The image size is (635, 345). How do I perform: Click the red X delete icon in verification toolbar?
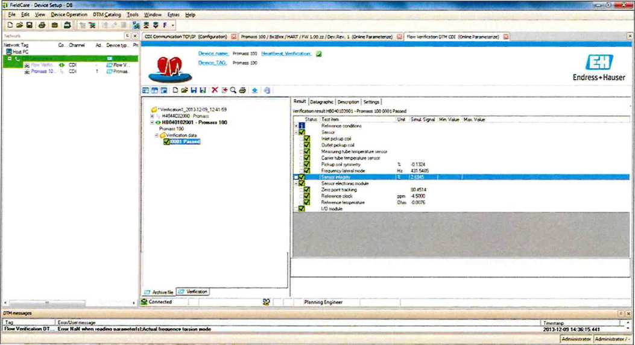[x=214, y=90]
